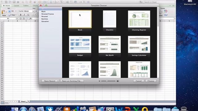The image size is (198, 111).
Task: Click the Undo icon in Excel toolbar
Action: (39, 2)
